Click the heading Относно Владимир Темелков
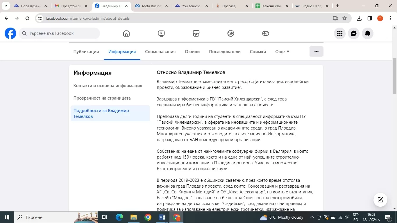397x223 pixels. (191, 72)
